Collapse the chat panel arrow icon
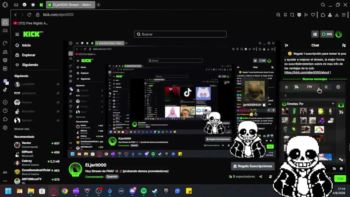350x197 pixels. [x=286, y=45]
